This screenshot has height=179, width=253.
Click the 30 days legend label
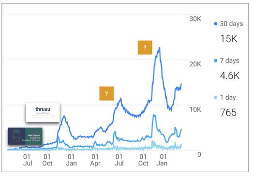[231, 24]
